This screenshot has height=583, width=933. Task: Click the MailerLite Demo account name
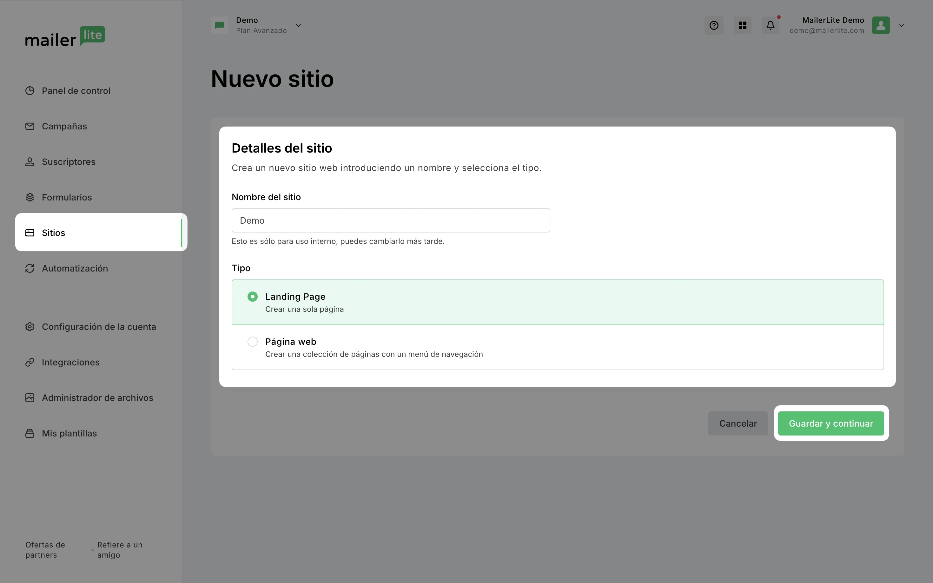pos(833,20)
